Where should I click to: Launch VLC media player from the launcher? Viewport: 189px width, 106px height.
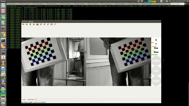point(3,64)
